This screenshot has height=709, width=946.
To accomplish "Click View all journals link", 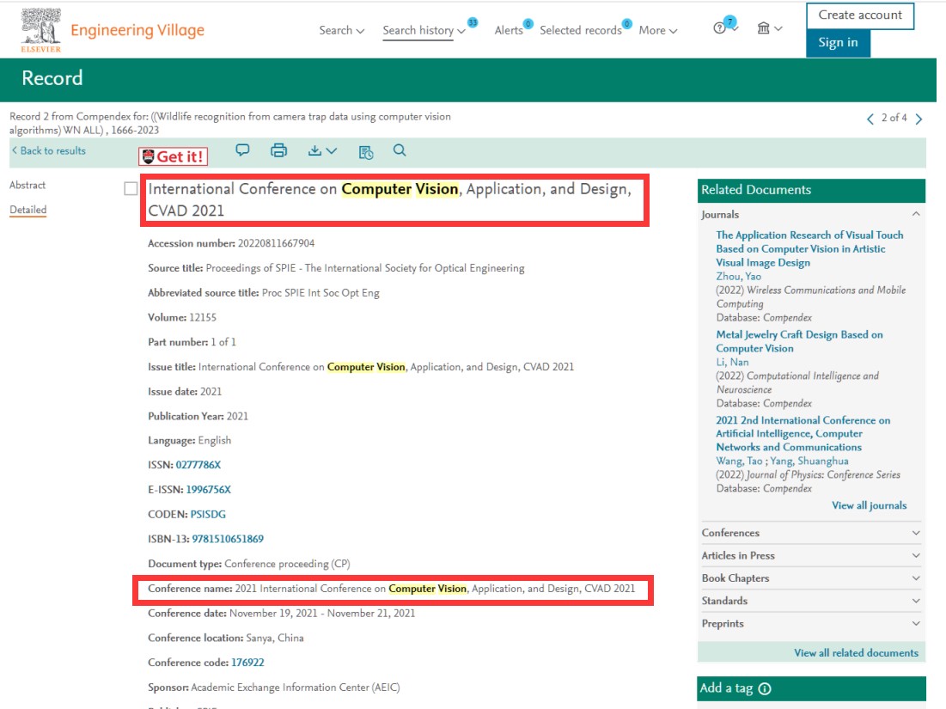I will 870,505.
